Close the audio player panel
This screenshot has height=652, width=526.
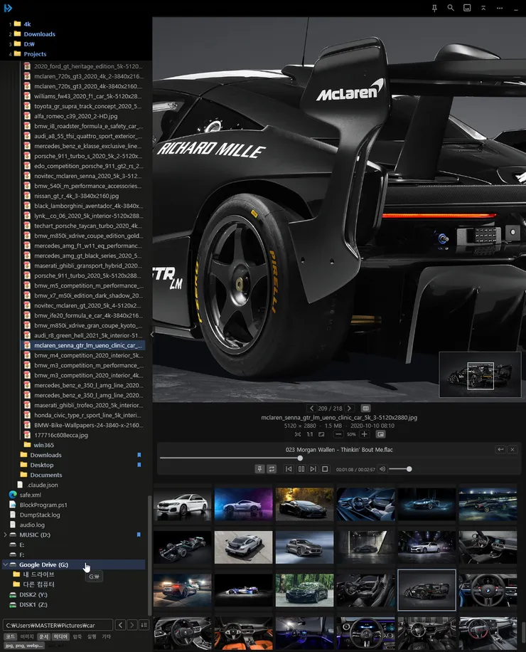[512, 450]
